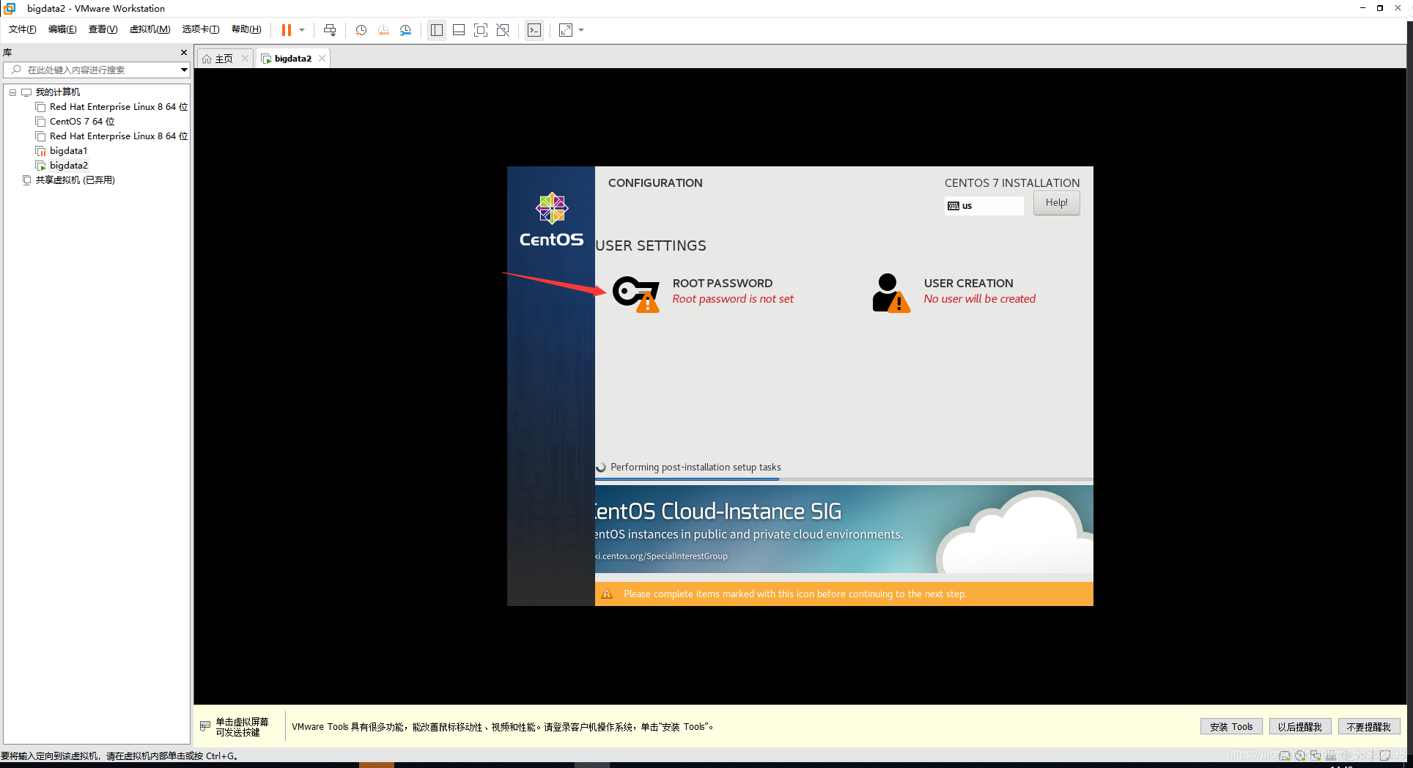Close the bigdata2 tab

(x=322, y=59)
